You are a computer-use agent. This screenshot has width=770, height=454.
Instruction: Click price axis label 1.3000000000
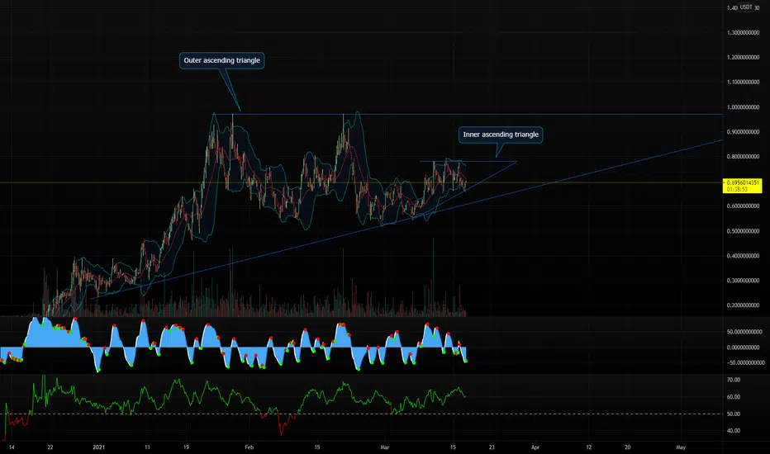pos(743,33)
